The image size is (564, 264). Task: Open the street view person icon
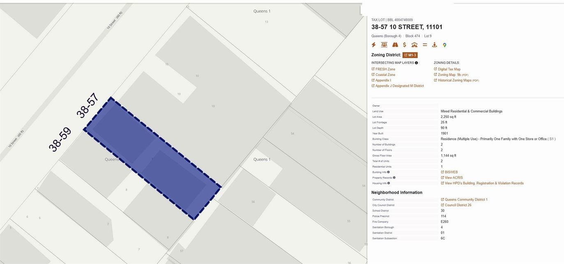tap(435, 45)
